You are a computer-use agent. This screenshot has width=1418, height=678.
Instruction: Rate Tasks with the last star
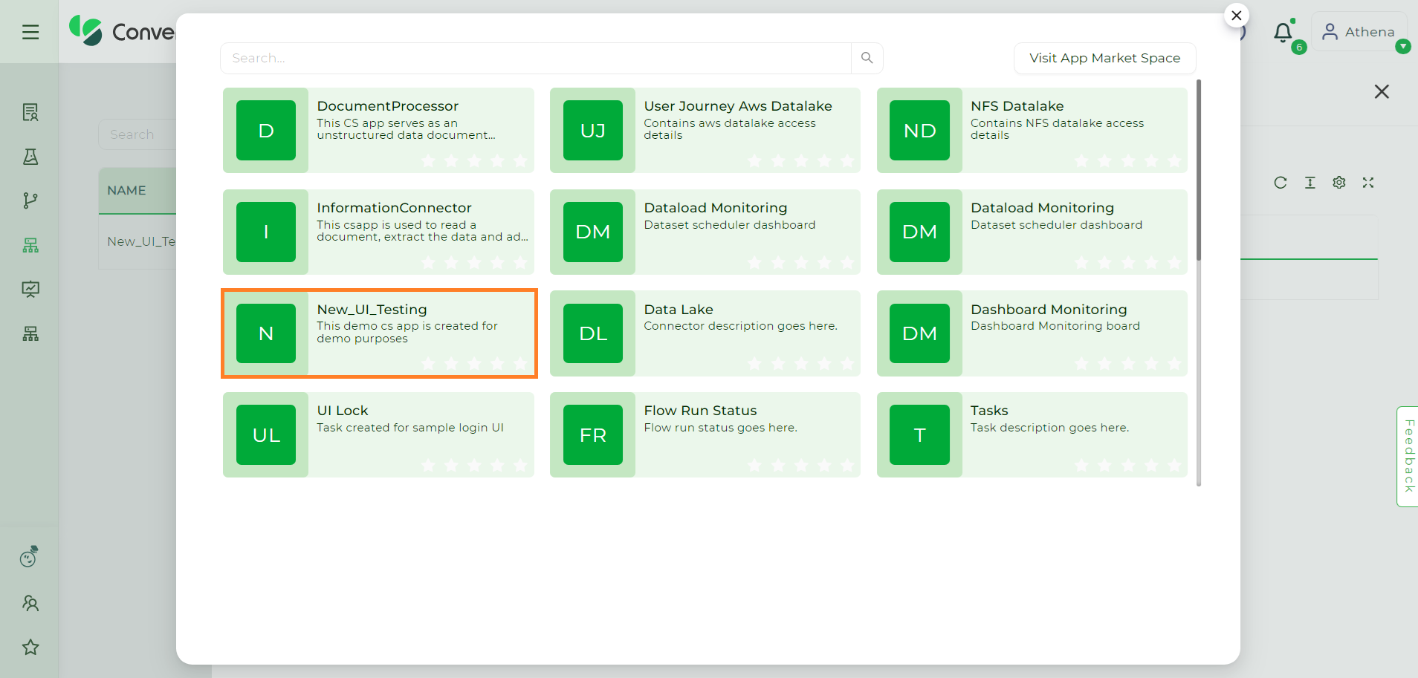click(1174, 465)
